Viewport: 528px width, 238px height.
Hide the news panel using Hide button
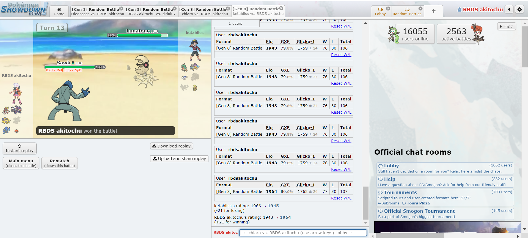click(507, 26)
